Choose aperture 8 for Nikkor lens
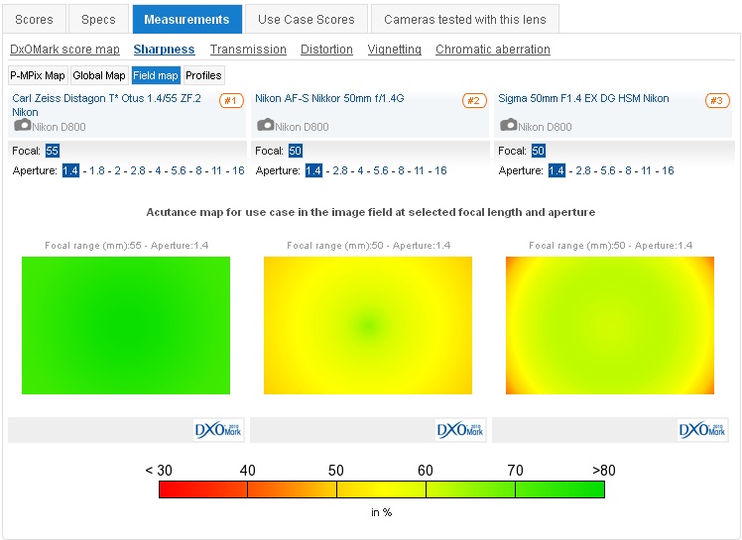 [402, 170]
